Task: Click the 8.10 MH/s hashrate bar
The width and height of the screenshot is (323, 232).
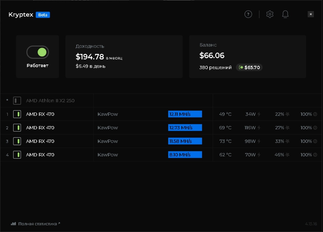Action: point(185,155)
